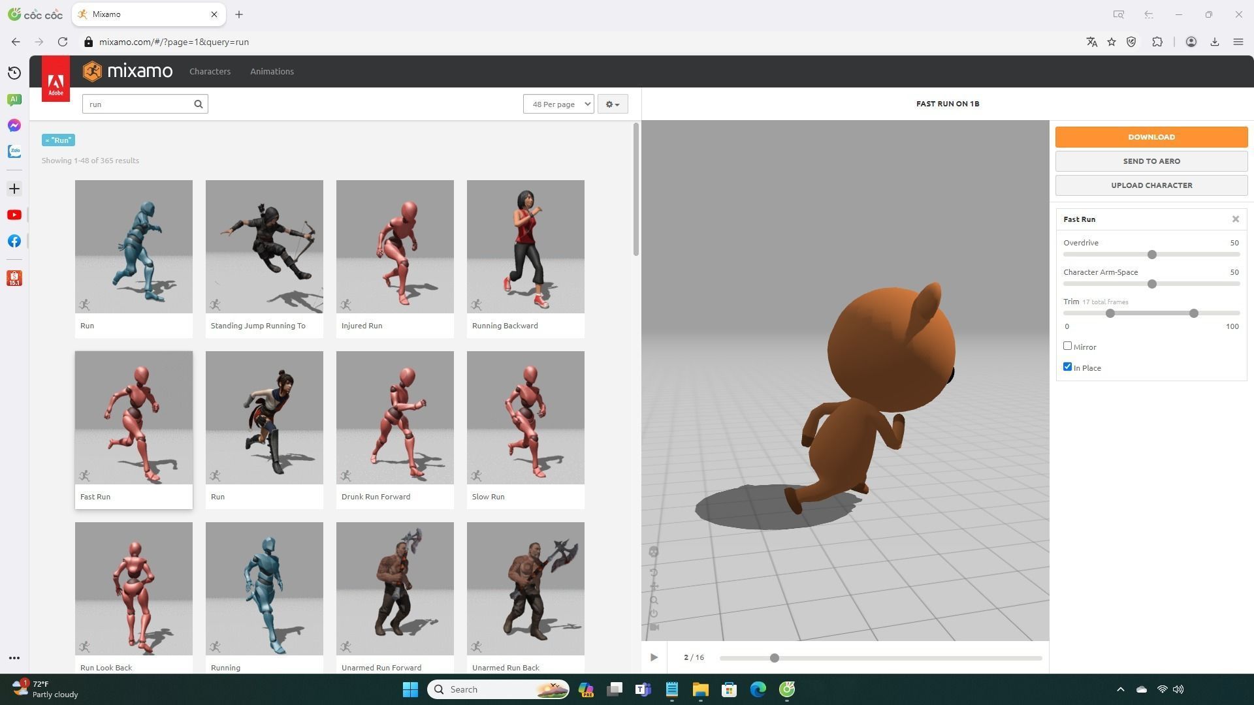Select the pan view tool
The height and width of the screenshot is (705, 1254).
(654, 586)
